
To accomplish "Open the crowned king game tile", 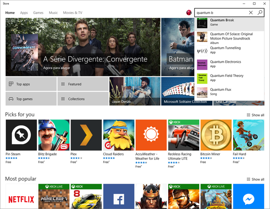I will click(151, 196).
